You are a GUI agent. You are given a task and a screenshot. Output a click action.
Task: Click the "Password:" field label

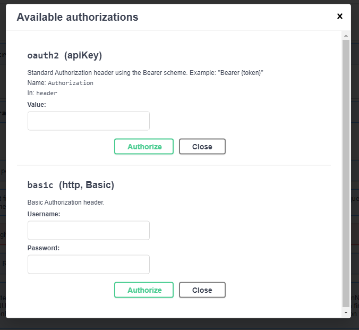click(x=43, y=248)
